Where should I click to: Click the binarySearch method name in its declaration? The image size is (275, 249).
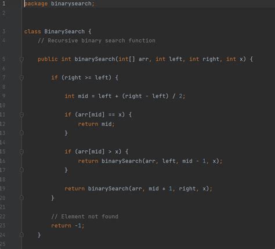(95, 59)
